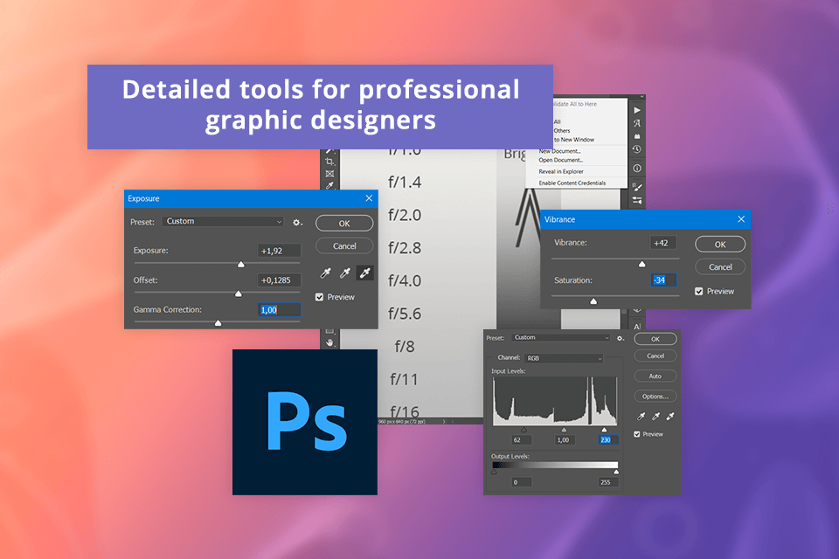The width and height of the screenshot is (839, 559).
Task: Close the Exposure dialog
Action: (369, 198)
